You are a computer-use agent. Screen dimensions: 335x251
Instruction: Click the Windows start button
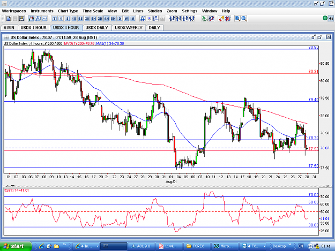coord(15,246)
